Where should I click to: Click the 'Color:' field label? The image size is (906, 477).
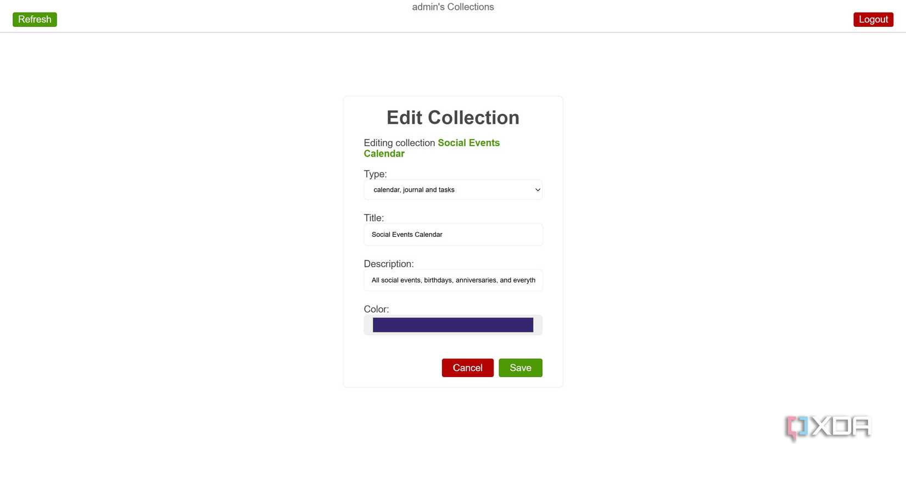[x=376, y=309]
